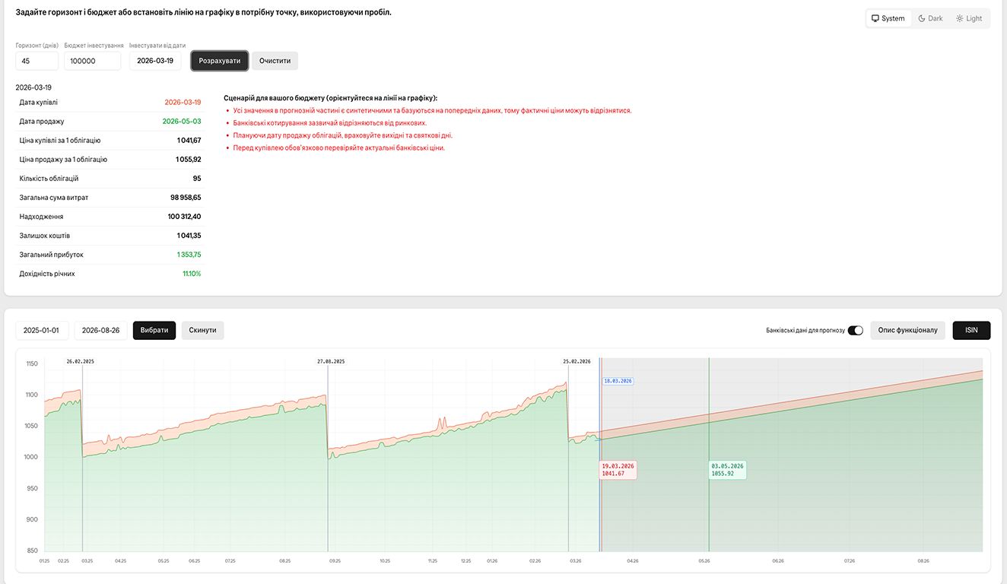Viewport: 1007px width, 584px height.
Task: Click the ISIN button
Action: coord(971,330)
